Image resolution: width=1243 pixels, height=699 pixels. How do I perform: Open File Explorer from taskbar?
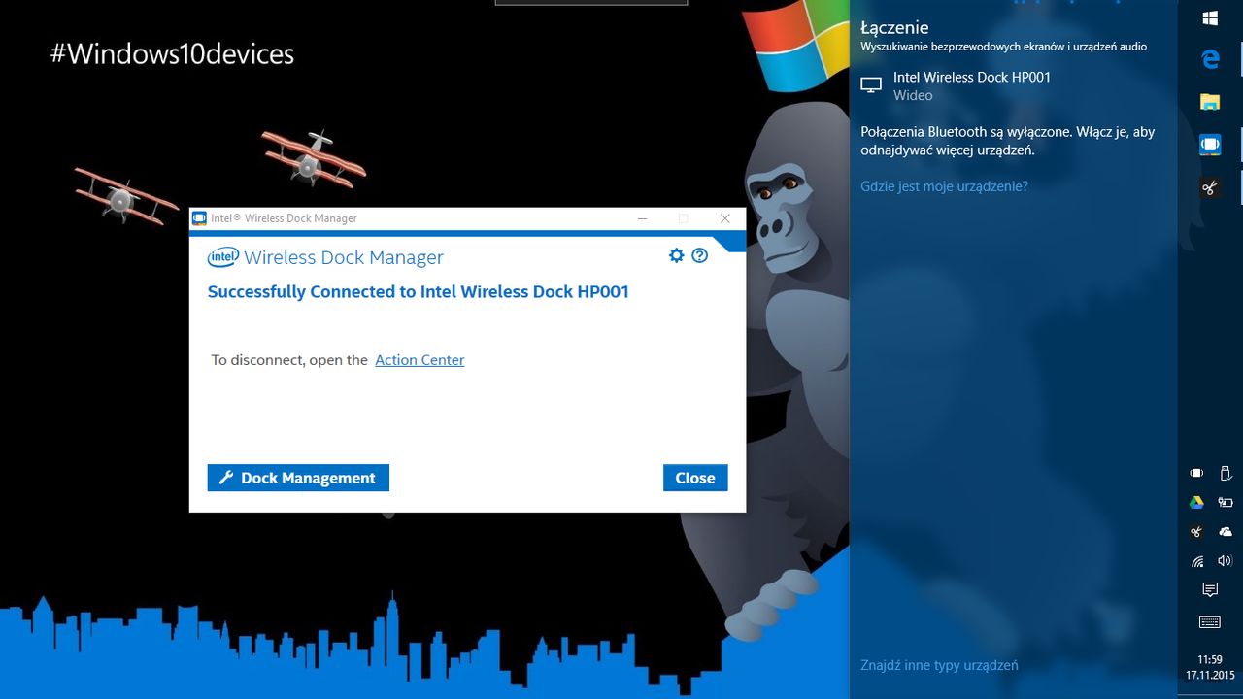(x=1210, y=102)
